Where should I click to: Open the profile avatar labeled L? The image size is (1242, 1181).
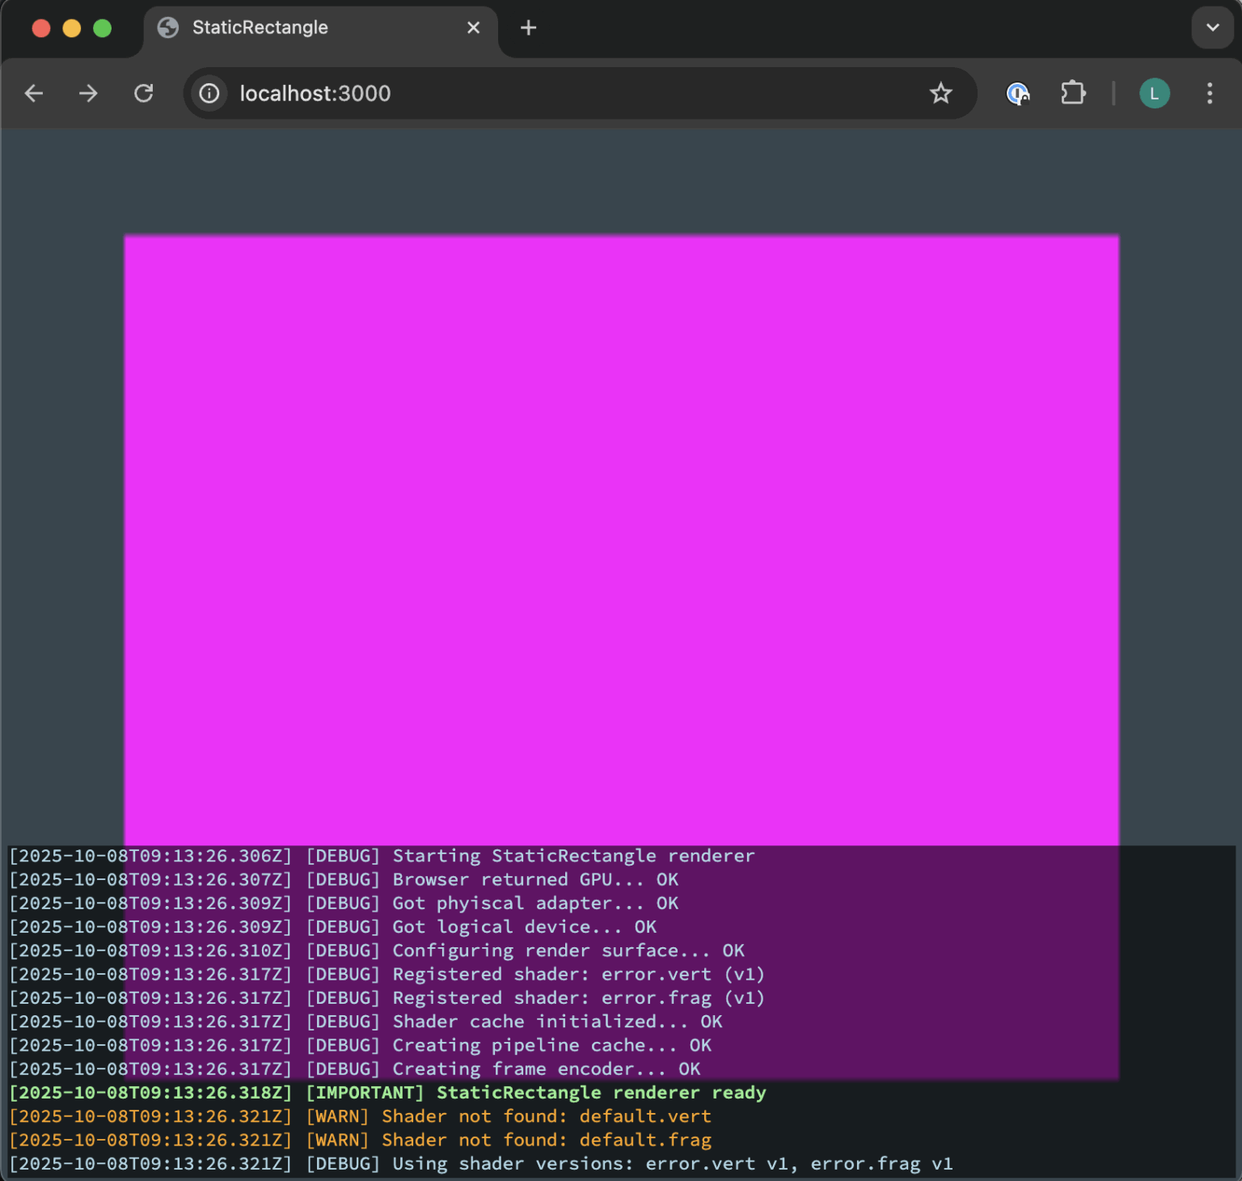[x=1154, y=94]
